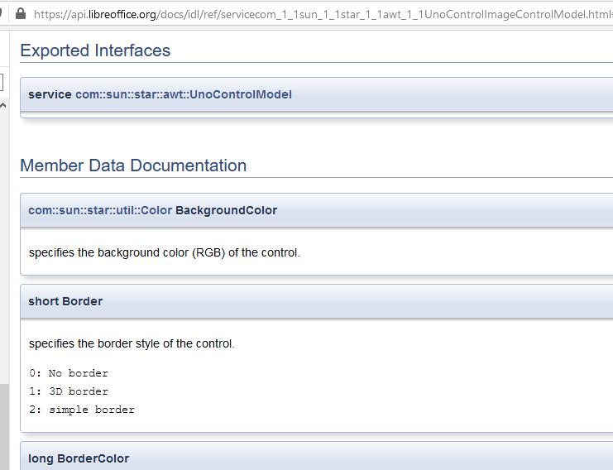Click the address bar URL field
The width and height of the screenshot is (613, 470).
click(323, 14)
